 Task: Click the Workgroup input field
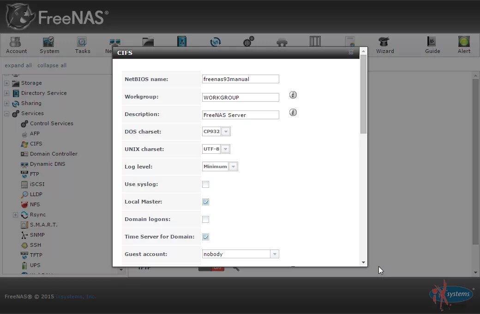coord(240,98)
